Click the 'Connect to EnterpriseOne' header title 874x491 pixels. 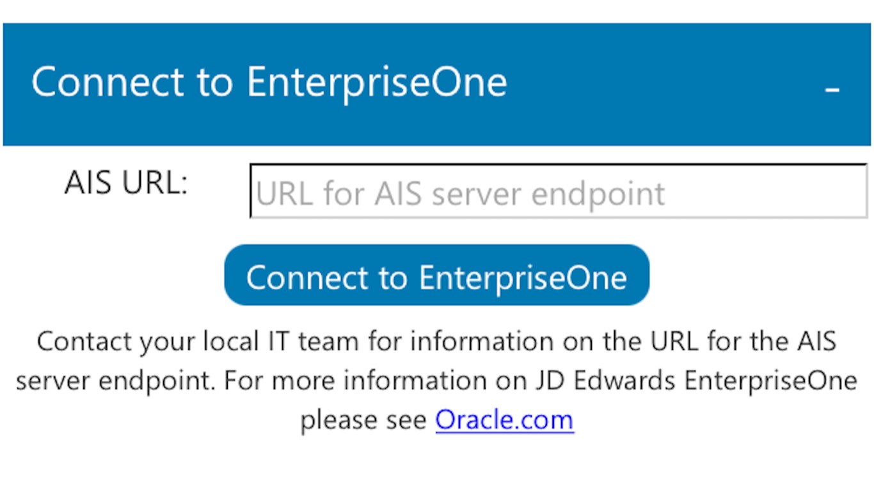pyautogui.click(x=269, y=82)
